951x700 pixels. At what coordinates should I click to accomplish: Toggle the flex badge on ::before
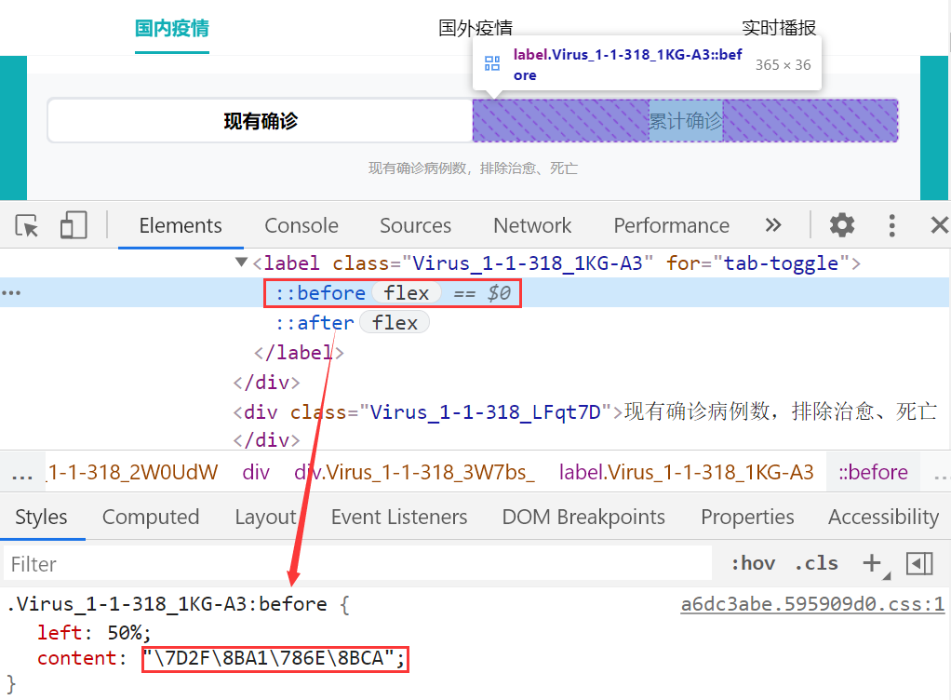[x=406, y=293]
